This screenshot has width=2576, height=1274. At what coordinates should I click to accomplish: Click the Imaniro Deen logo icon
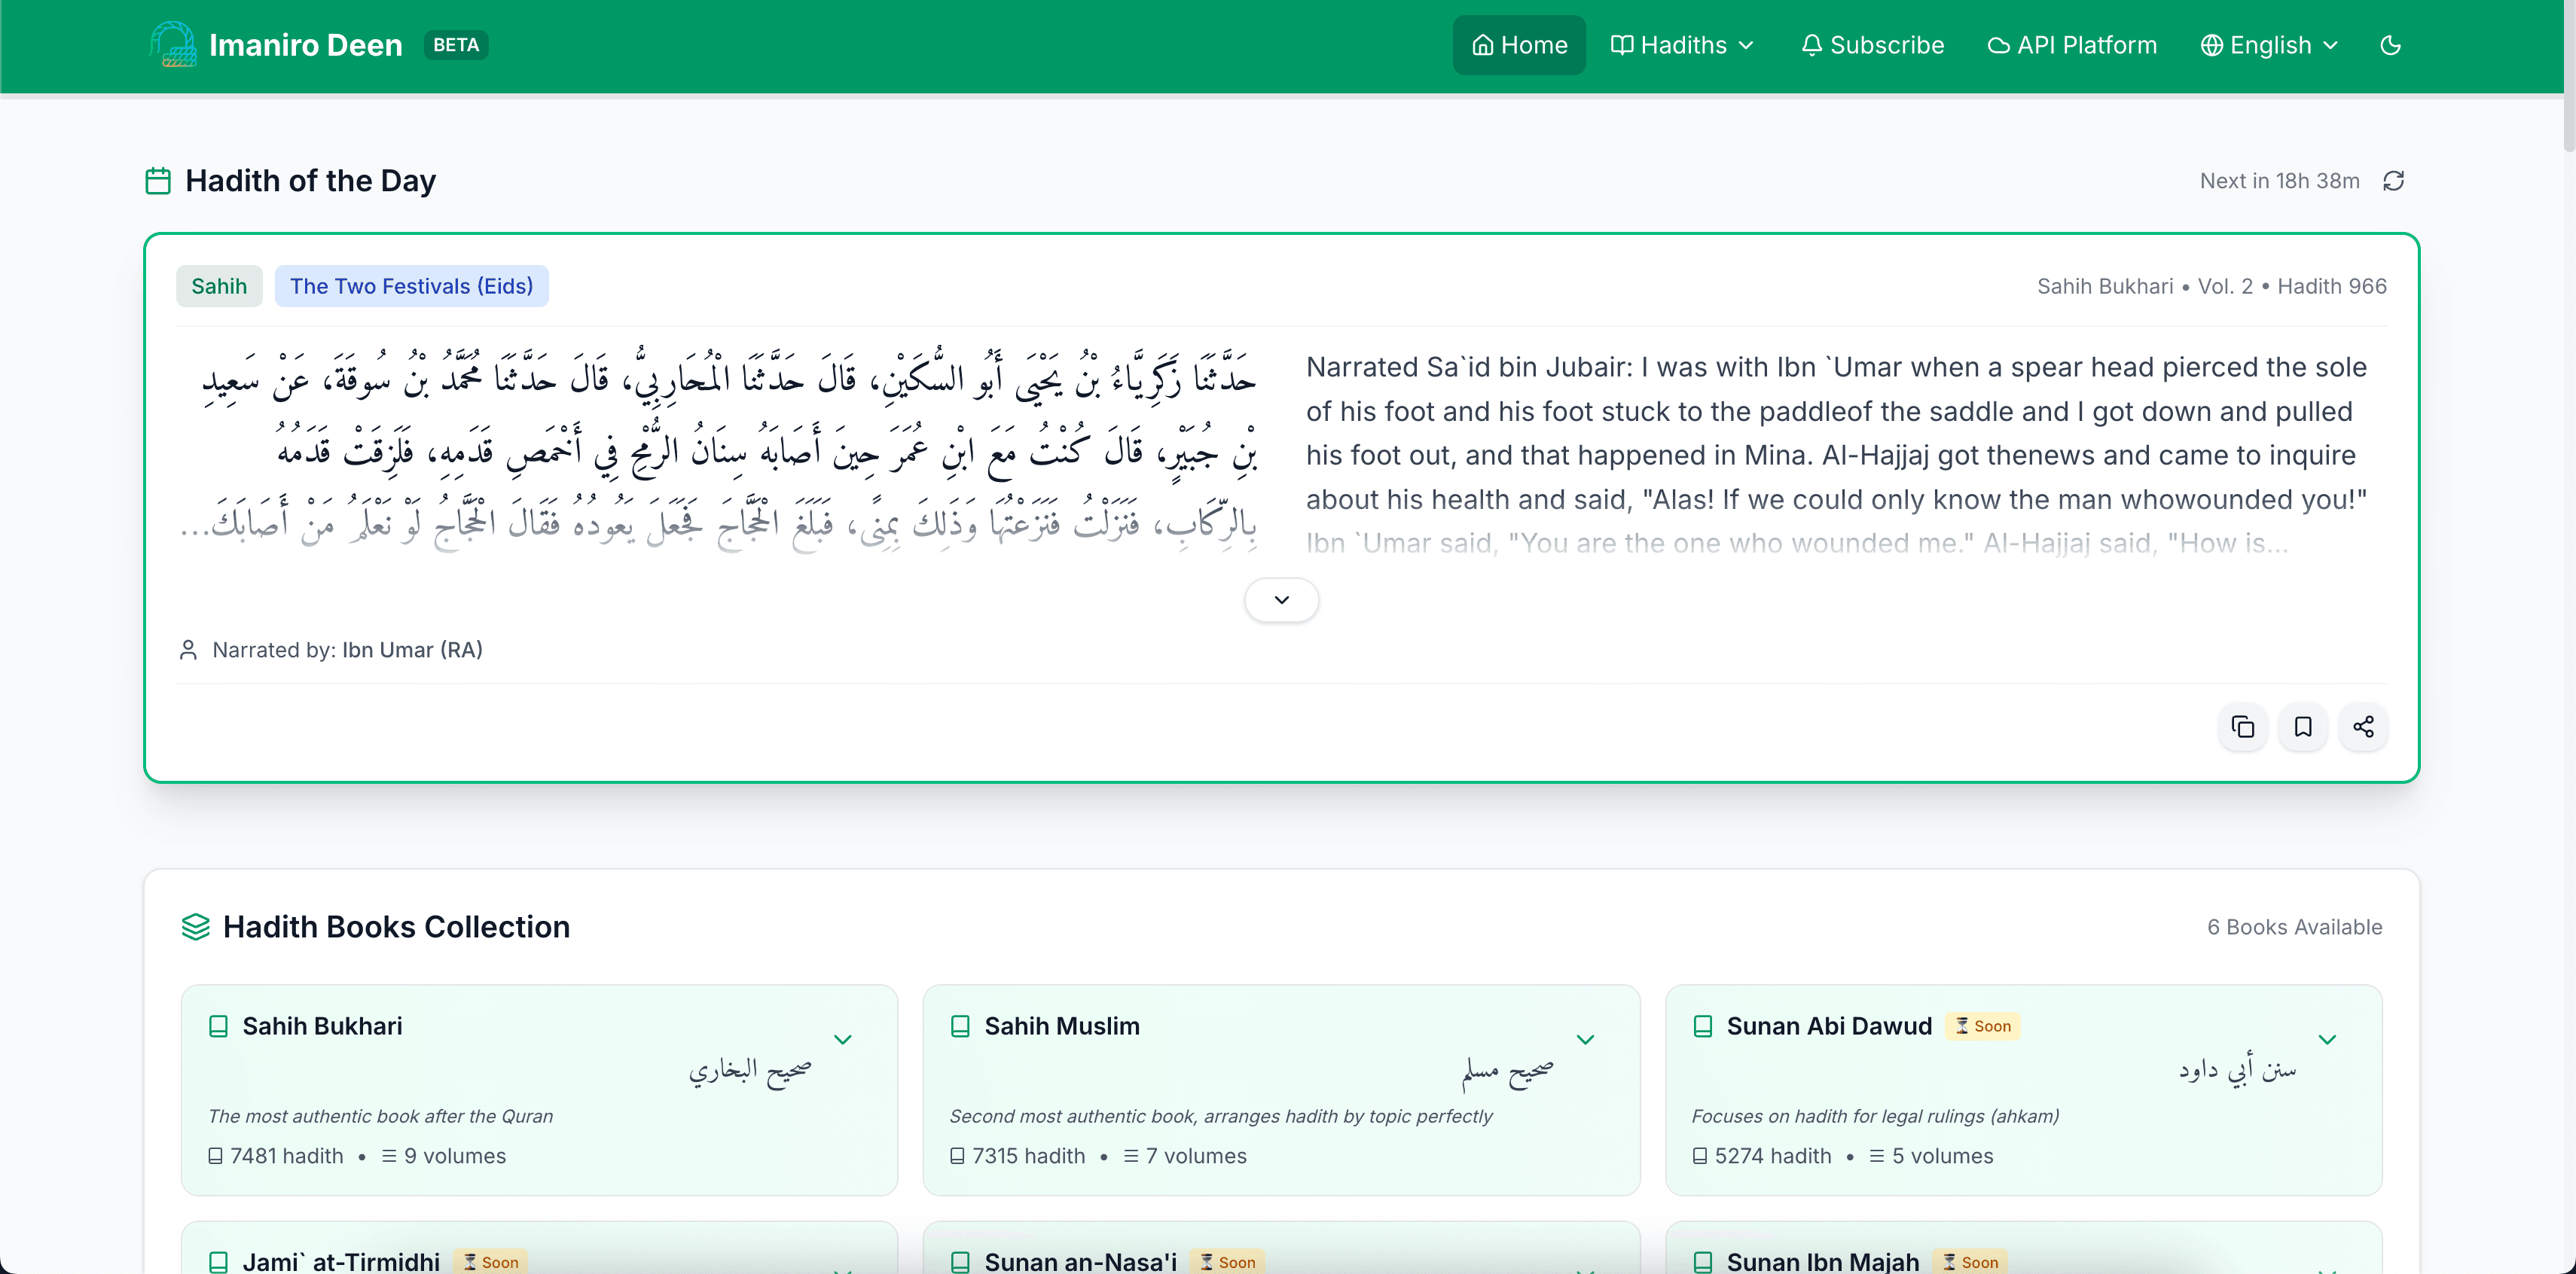click(x=173, y=45)
